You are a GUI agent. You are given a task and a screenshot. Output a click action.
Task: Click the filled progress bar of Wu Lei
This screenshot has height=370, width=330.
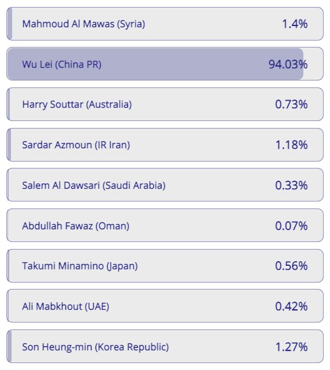coord(155,64)
